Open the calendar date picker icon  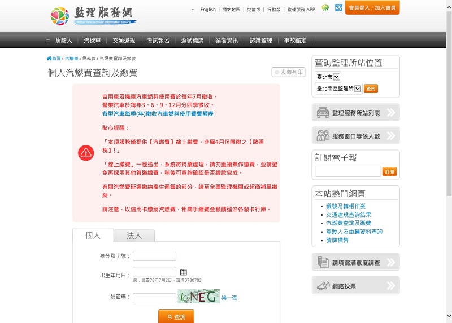[183, 272]
